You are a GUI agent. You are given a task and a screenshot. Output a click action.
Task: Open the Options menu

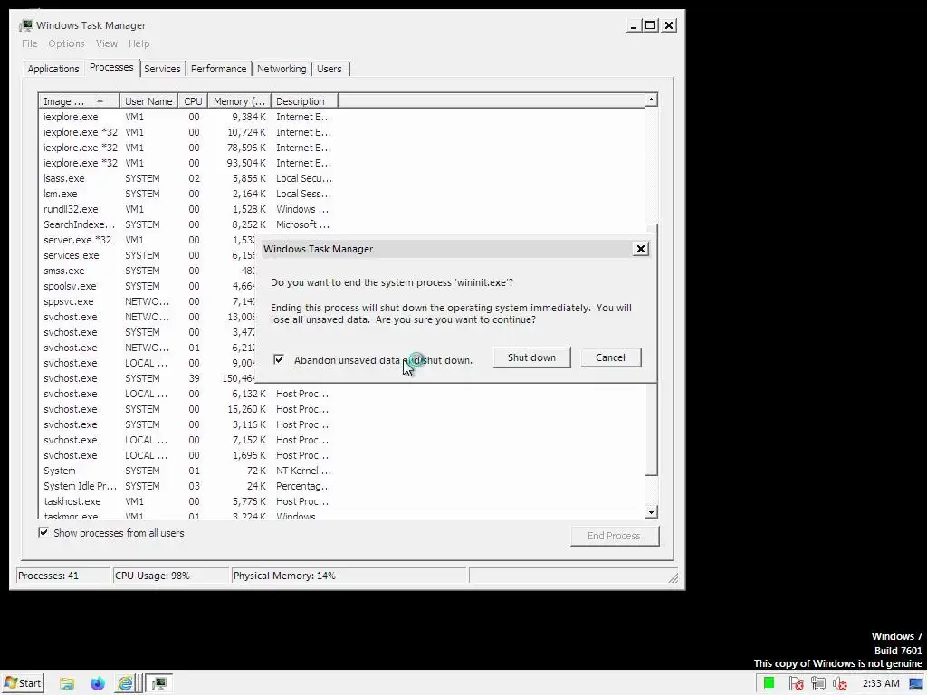coord(66,43)
